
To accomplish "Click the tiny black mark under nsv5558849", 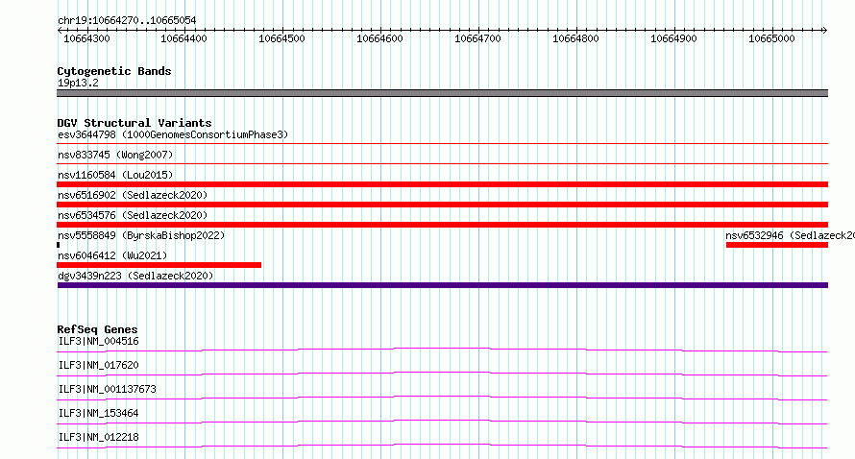I will point(58,245).
